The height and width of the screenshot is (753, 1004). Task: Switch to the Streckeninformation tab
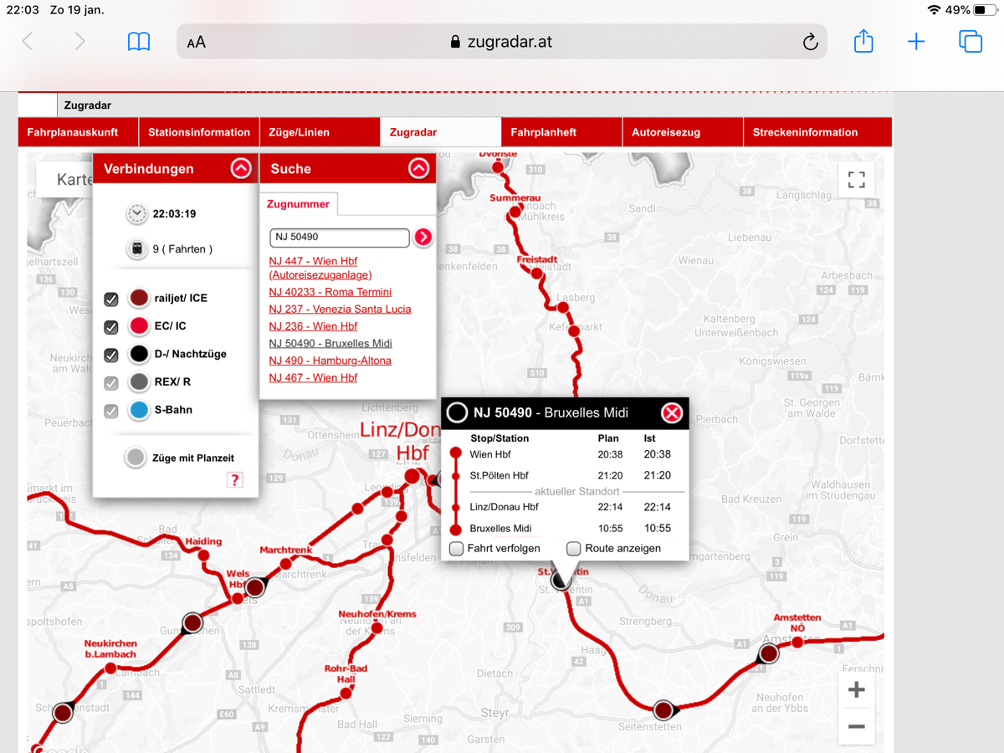click(805, 132)
